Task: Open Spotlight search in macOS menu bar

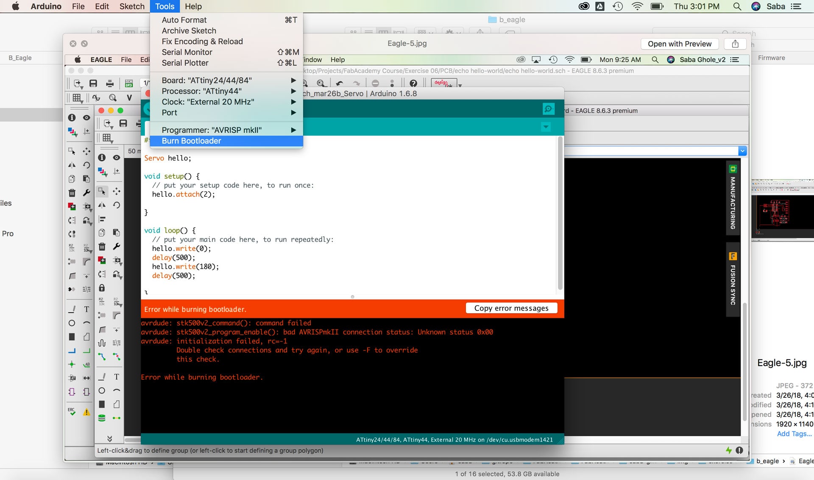Action: tap(737, 6)
